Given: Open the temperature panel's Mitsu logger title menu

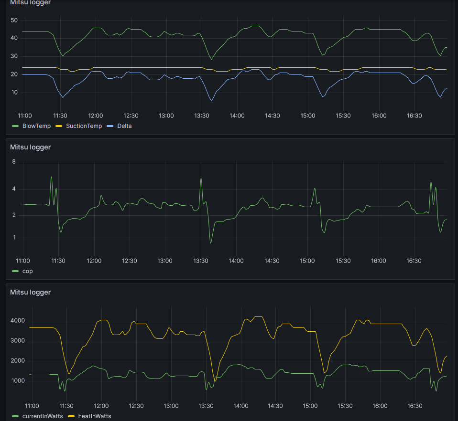Looking at the screenshot, I should tap(30, 2).
